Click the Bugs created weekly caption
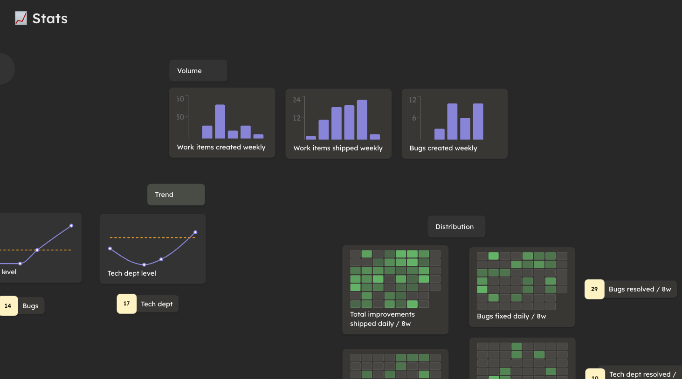Viewport: 682px width, 379px height. click(x=443, y=148)
